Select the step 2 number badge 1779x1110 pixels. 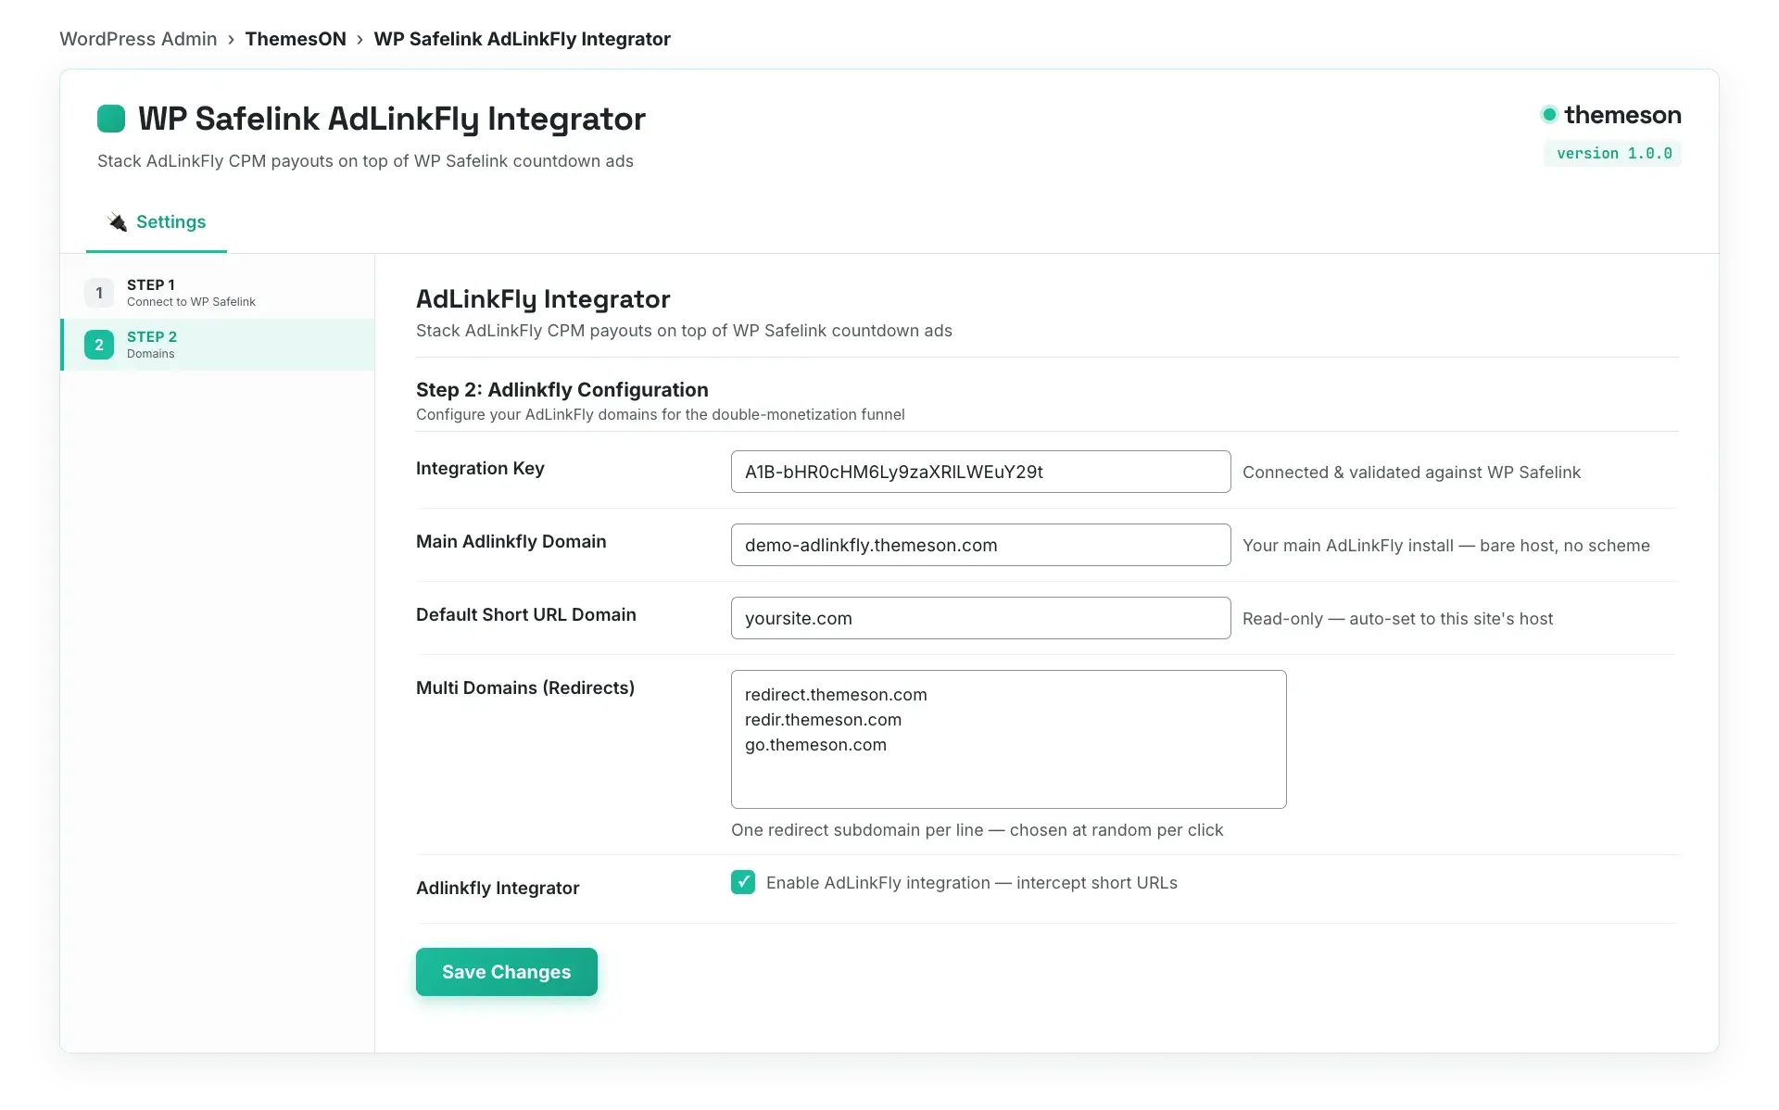coord(99,345)
